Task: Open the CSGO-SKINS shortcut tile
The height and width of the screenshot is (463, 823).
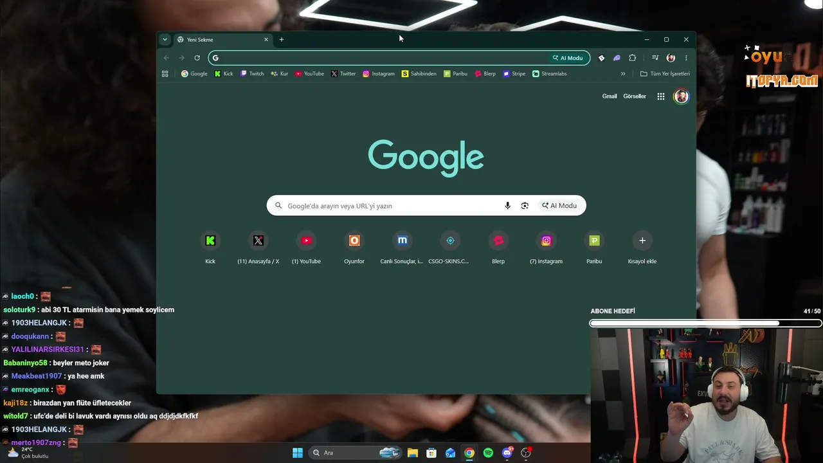Action: pyautogui.click(x=450, y=248)
